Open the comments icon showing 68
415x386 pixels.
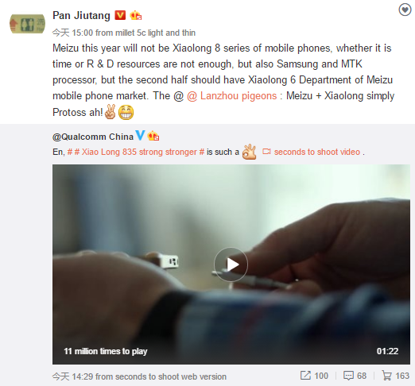click(x=355, y=376)
